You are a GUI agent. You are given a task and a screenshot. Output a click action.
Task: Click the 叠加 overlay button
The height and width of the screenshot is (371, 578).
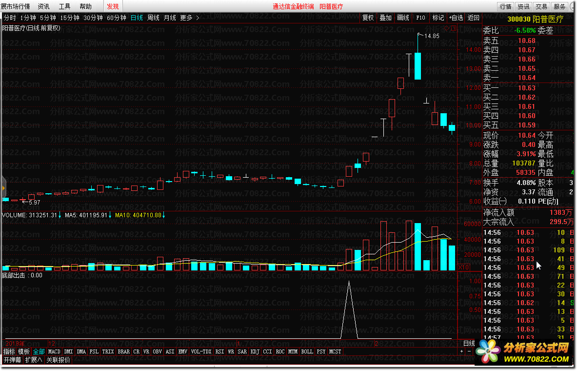(386, 18)
